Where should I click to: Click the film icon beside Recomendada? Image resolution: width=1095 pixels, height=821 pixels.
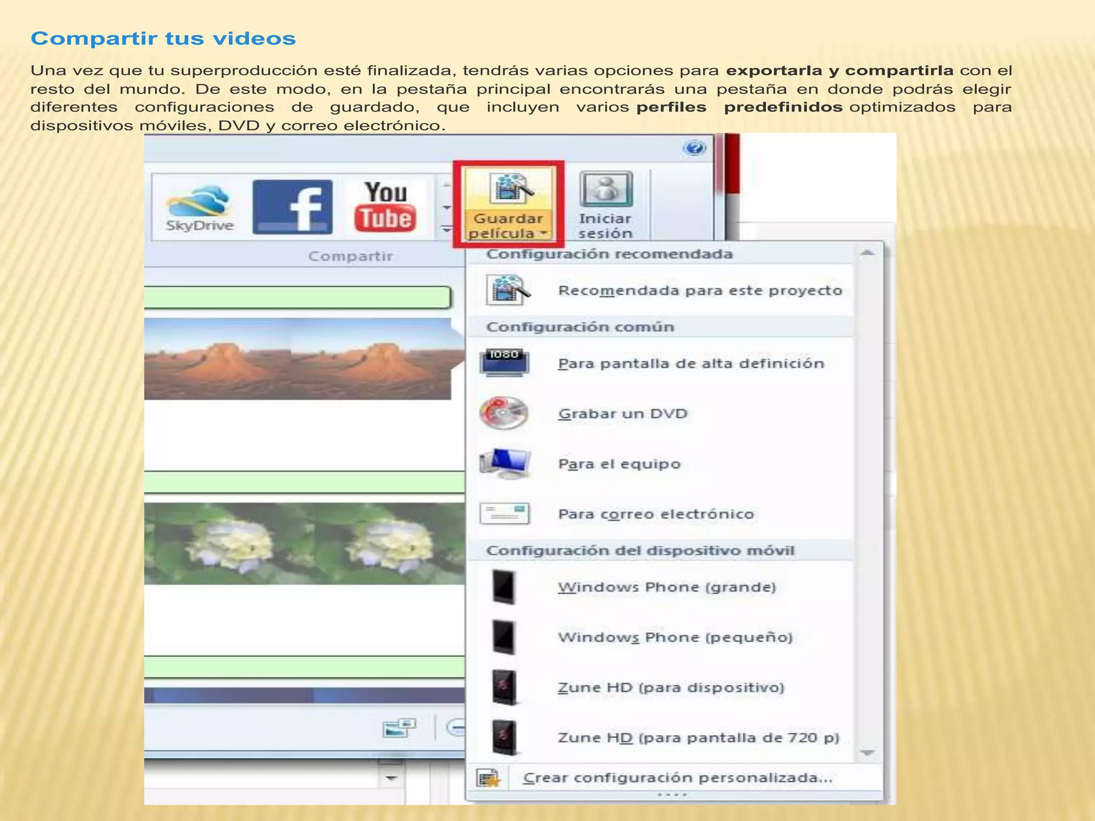507,290
